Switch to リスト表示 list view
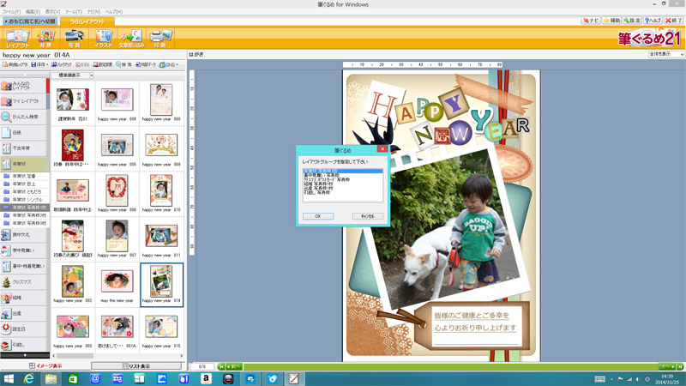The width and height of the screenshot is (686, 386). click(138, 365)
